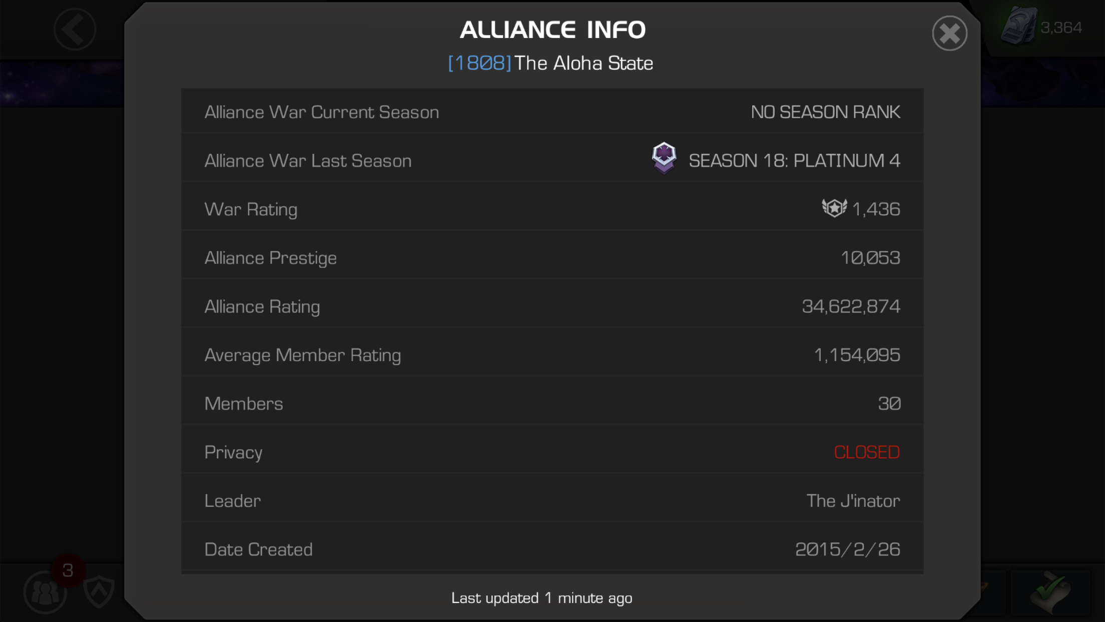Select the Date Created row
Viewport: 1105px width, 622px height.
(552, 549)
